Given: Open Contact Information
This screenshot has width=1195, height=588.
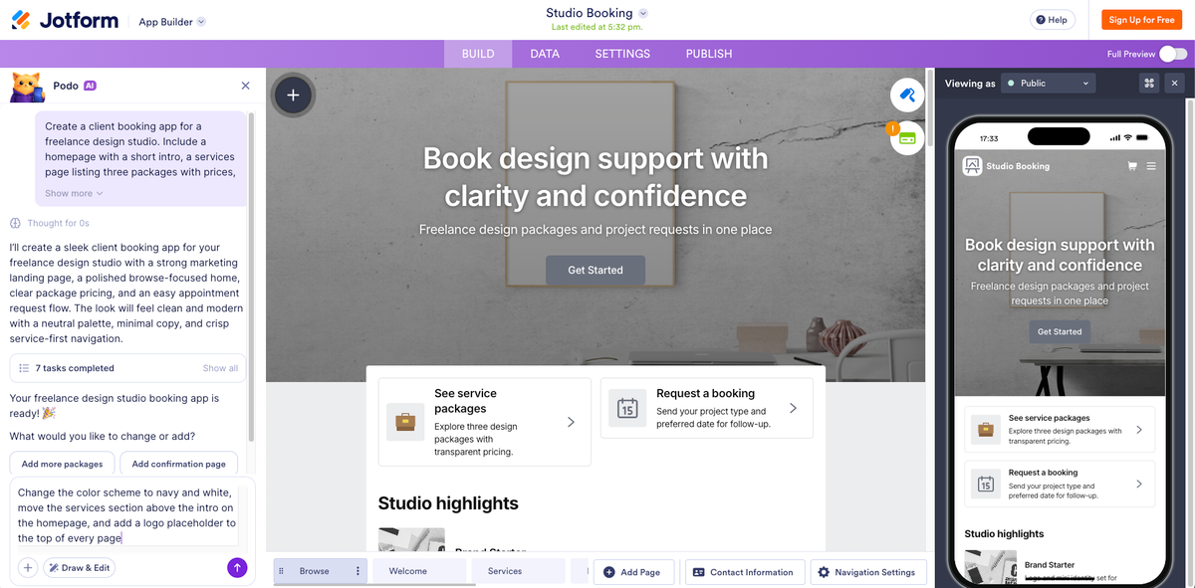Looking at the screenshot, I should pyautogui.click(x=743, y=572).
